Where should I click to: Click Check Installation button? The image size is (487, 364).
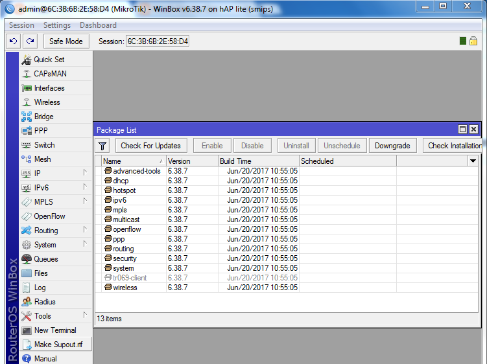click(x=452, y=146)
